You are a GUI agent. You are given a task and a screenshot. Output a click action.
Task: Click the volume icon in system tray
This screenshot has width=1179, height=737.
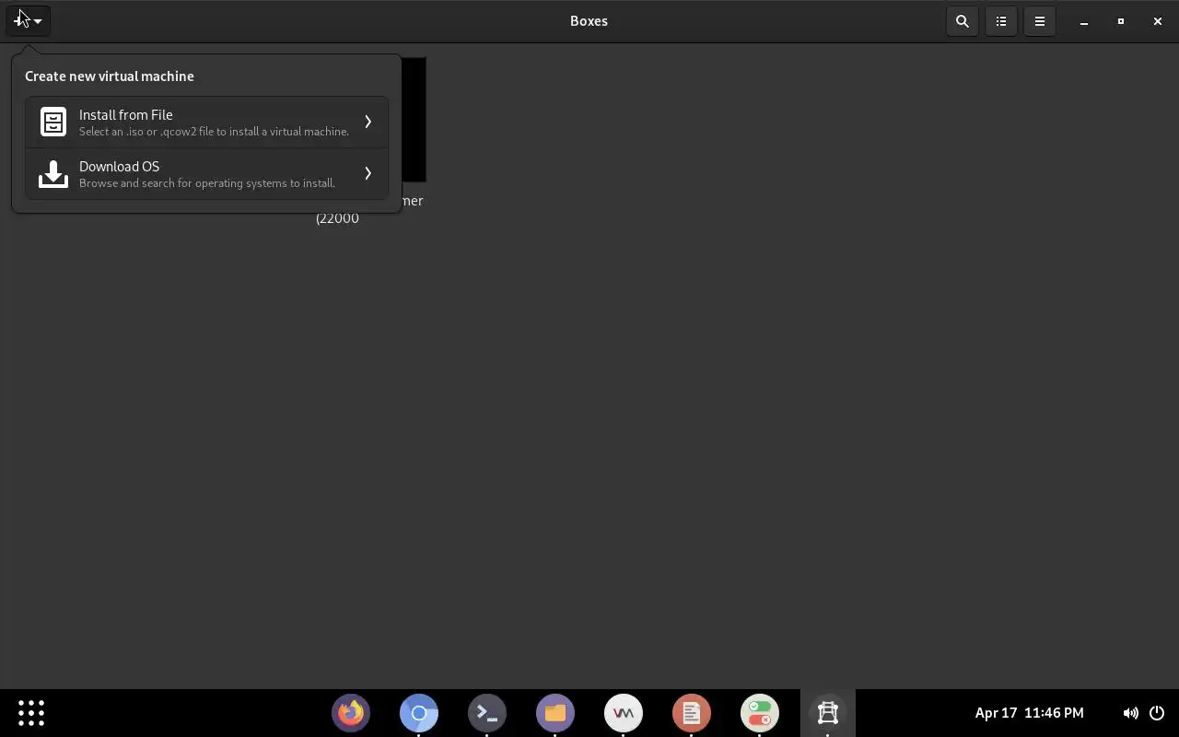tap(1130, 713)
